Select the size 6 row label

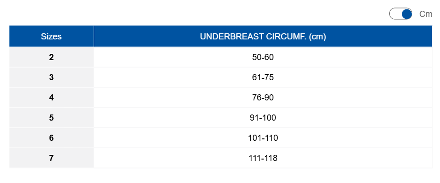tap(51, 137)
